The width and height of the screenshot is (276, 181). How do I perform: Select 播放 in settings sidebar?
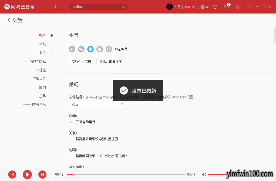coord(42,53)
